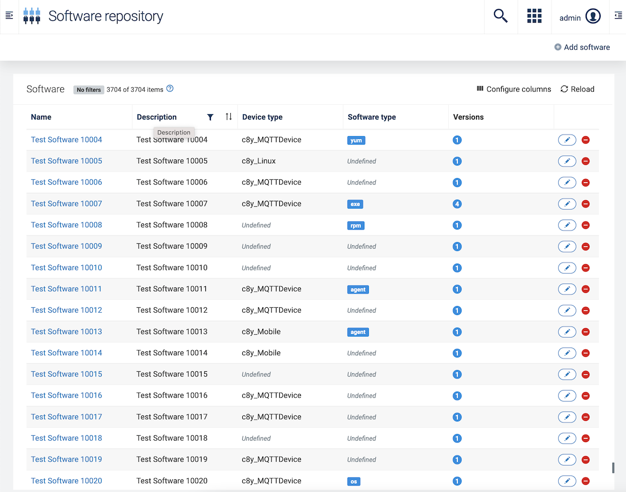Reload the software list
The width and height of the screenshot is (626, 492).
tap(577, 89)
